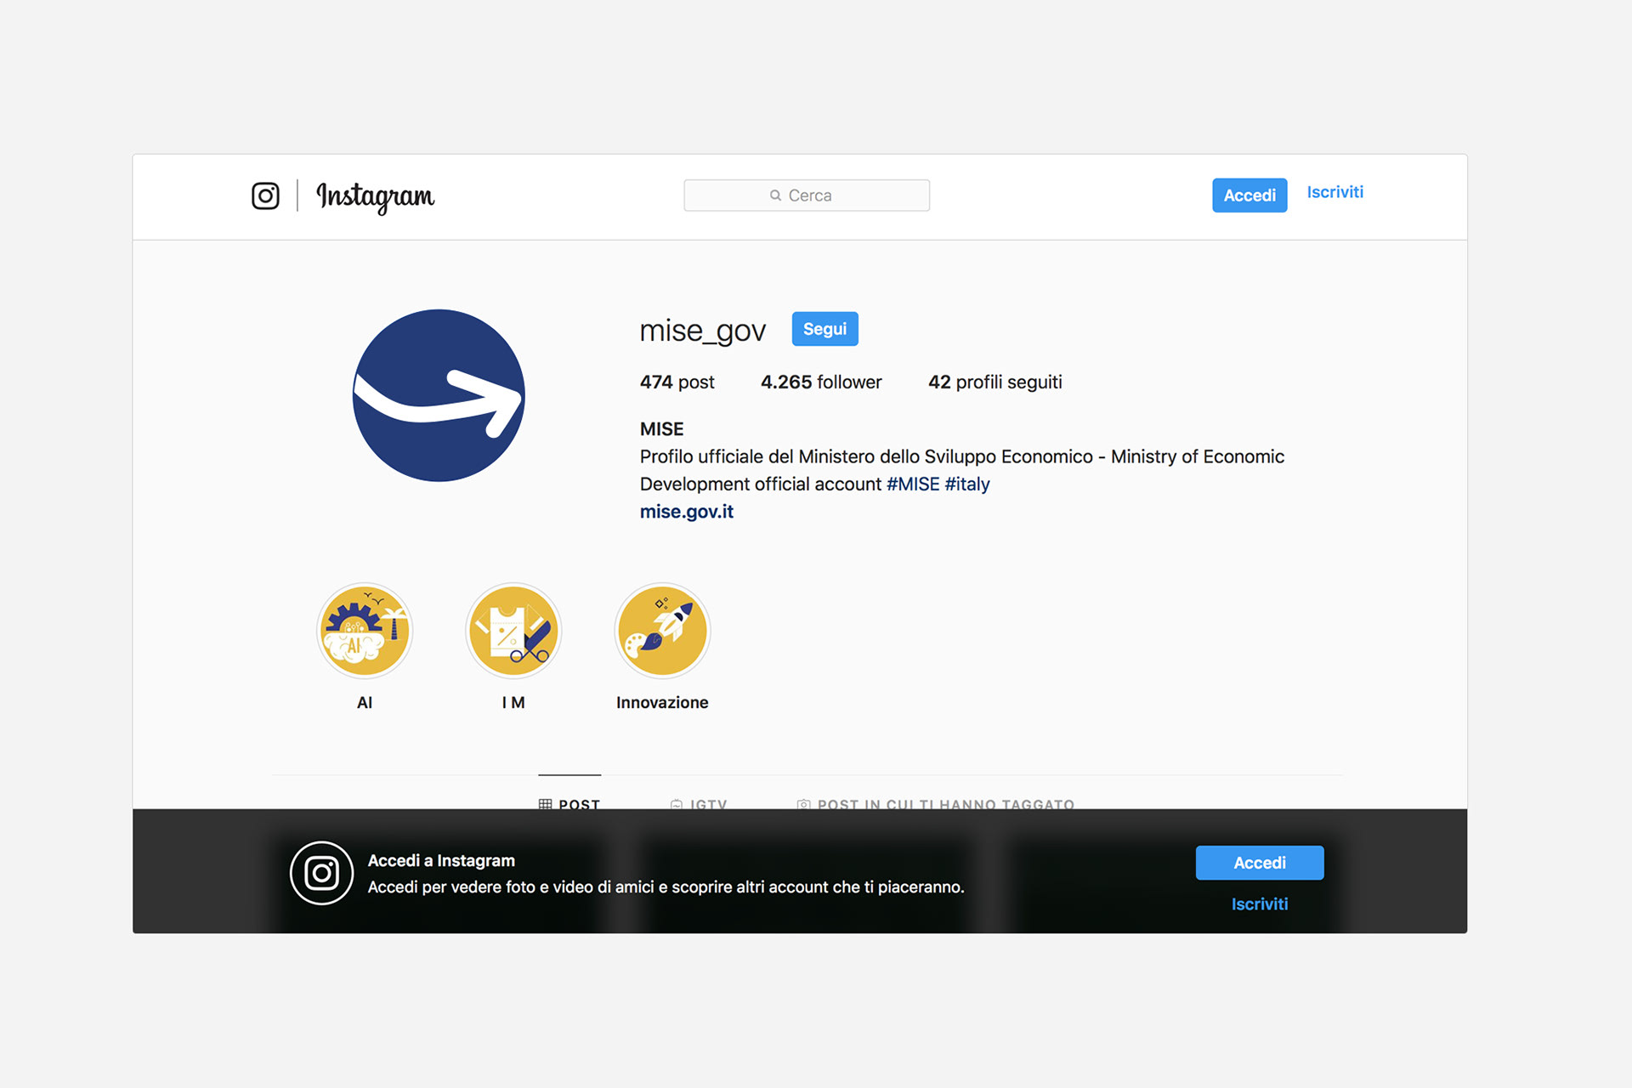
Task: Switch to the IGTV tab
Action: pyautogui.click(x=699, y=802)
